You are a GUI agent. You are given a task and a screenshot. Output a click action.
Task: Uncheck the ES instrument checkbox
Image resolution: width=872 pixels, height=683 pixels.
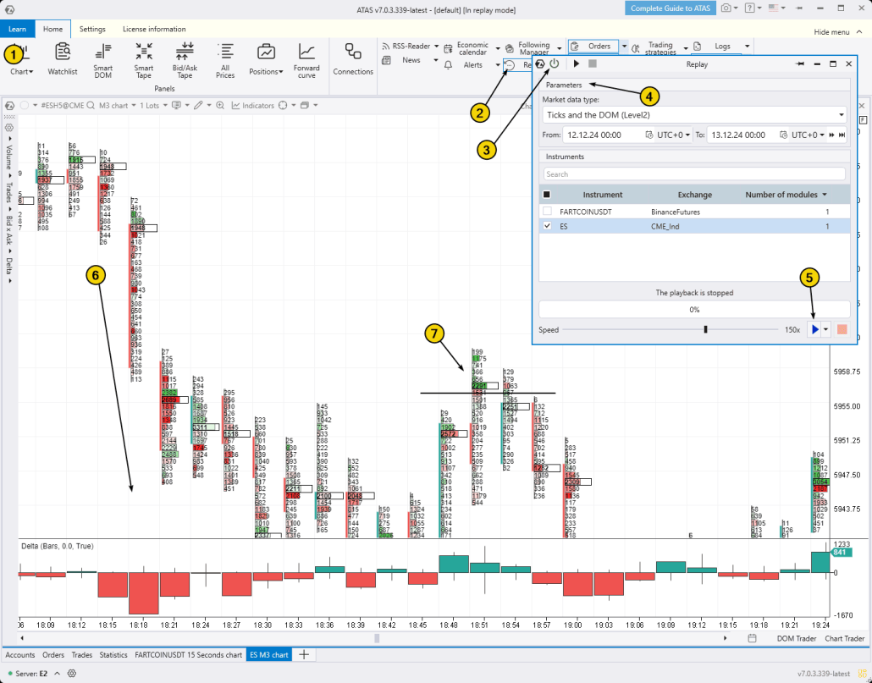(549, 227)
